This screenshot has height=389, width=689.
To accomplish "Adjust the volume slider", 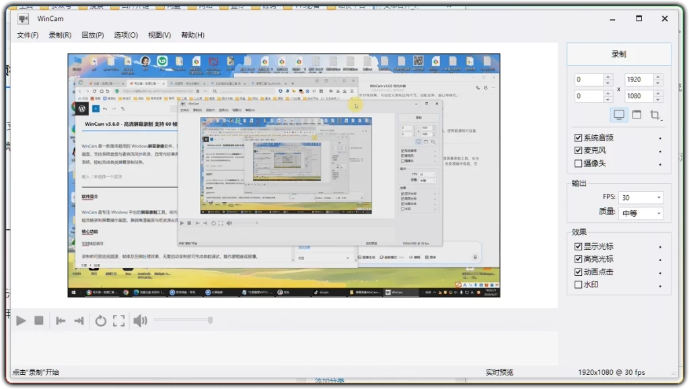I will 182,321.
